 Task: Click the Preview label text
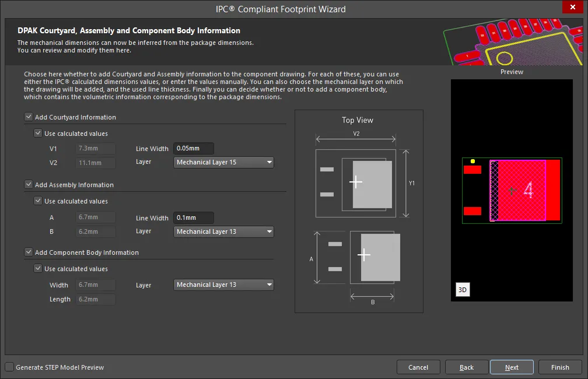(x=512, y=72)
